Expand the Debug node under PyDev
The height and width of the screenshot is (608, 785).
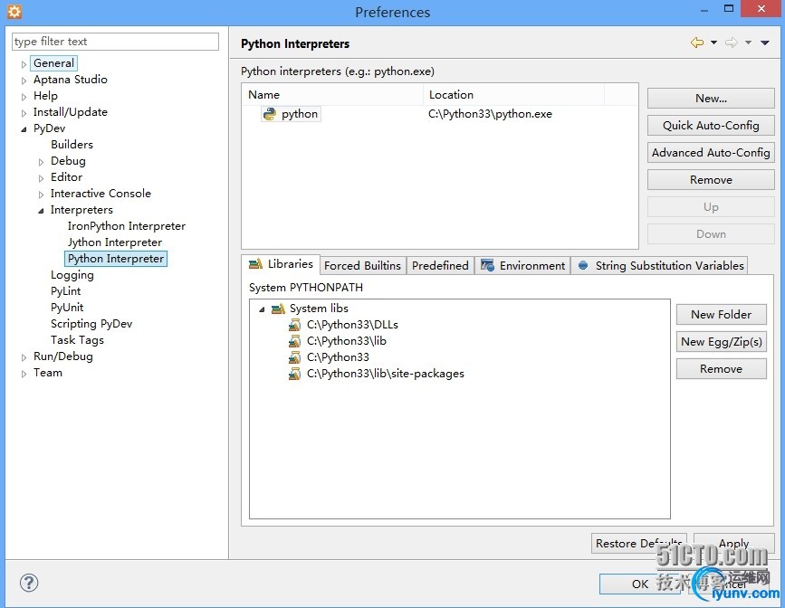tap(41, 162)
